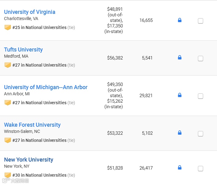Check the compare box for University of Virginia

pos(200,21)
